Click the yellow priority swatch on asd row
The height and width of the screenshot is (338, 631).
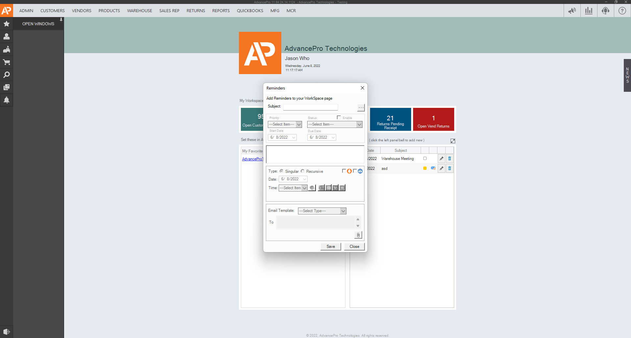pyautogui.click(x=425, y=169)
